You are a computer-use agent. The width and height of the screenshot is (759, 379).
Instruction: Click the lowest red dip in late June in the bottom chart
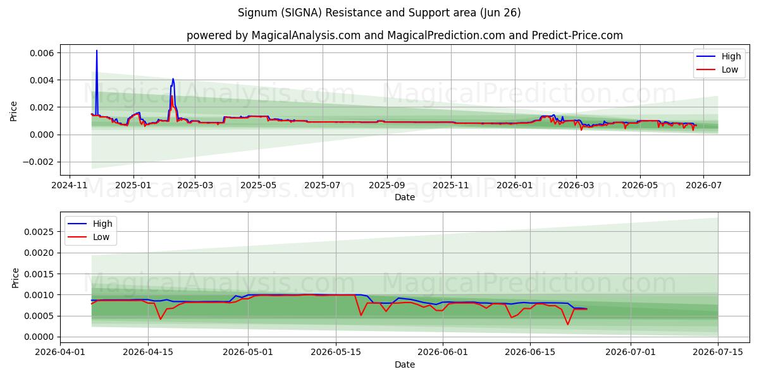[568, 324]
